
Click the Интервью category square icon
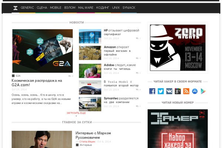click(x=77, y=145)
